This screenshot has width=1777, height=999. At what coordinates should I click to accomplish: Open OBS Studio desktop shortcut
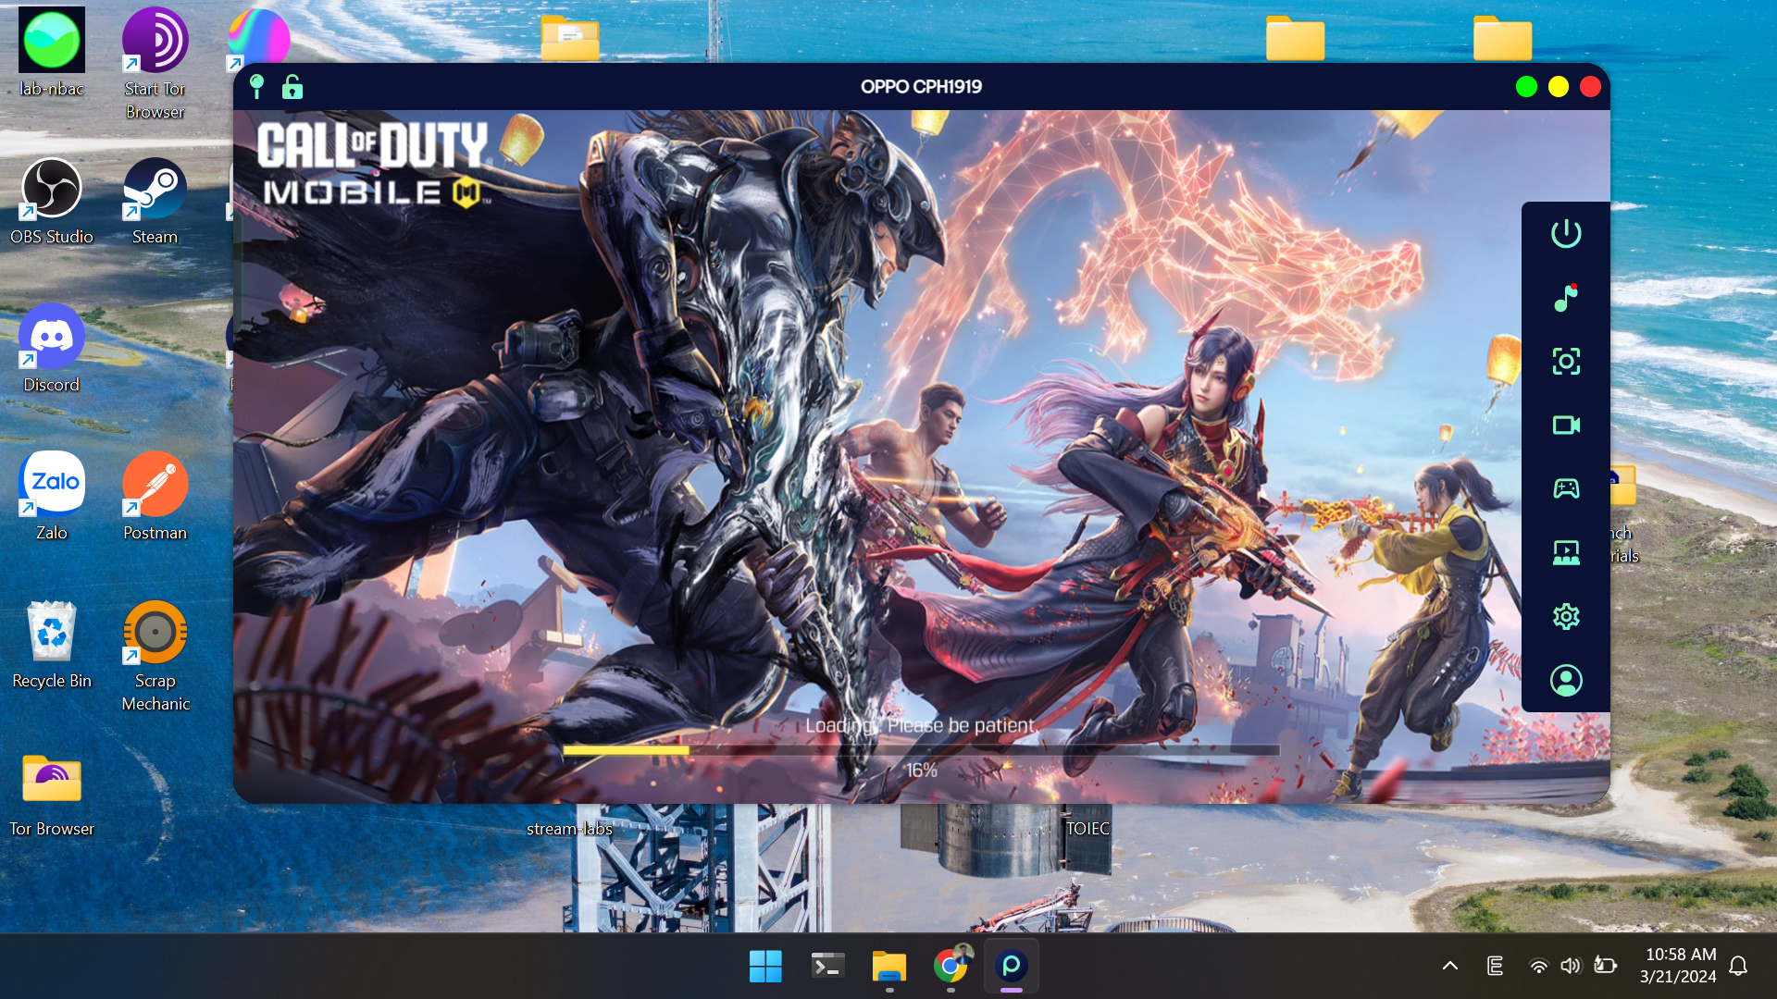[x=52, y=201]
